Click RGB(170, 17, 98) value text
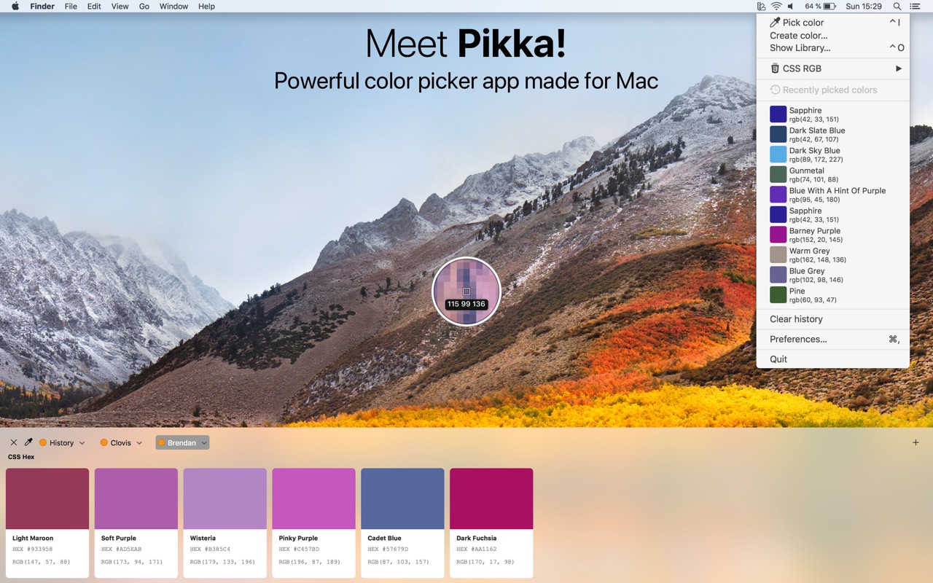 485,562
